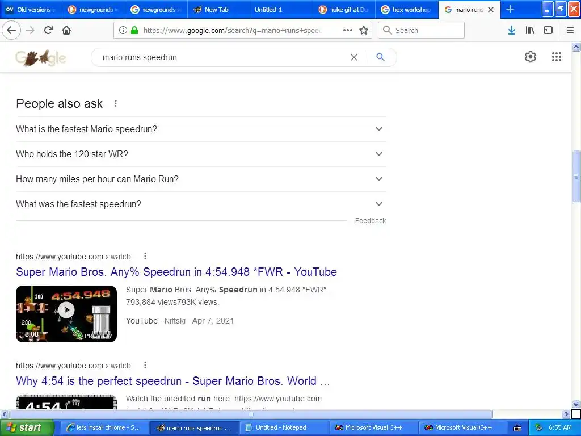Image resolution: width=581 pixels, height=436 pixels.
Task: Expand Who holds the 120 star WR
Action: pyautogui.click(x=200, y=154)
